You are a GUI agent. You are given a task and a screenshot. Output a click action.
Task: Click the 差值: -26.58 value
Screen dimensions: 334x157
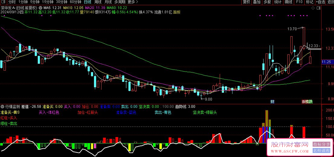tap(31, 106)
